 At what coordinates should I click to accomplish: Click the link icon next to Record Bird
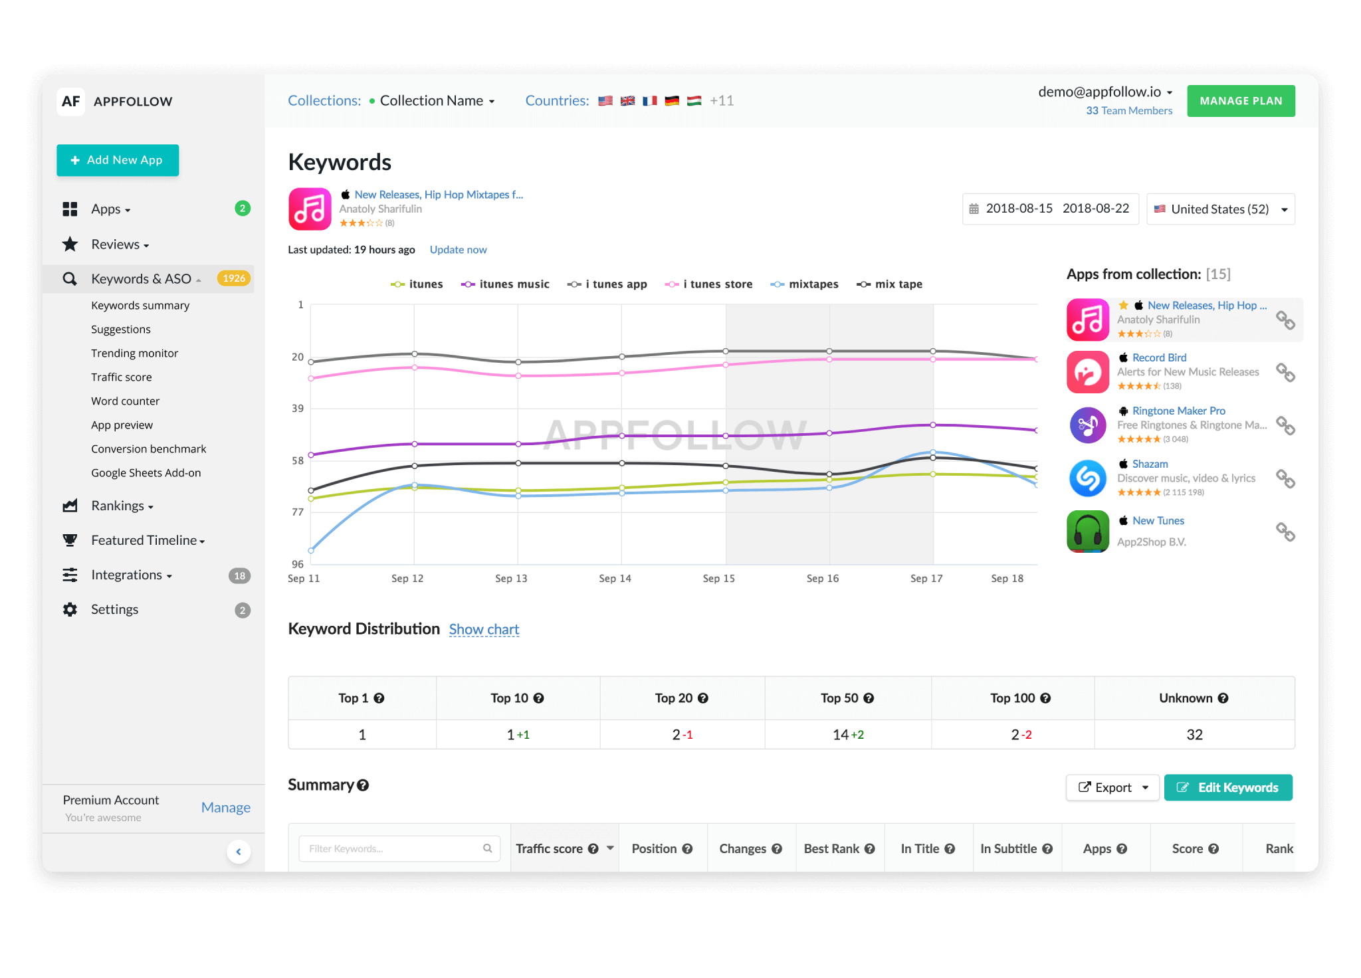1285,372
